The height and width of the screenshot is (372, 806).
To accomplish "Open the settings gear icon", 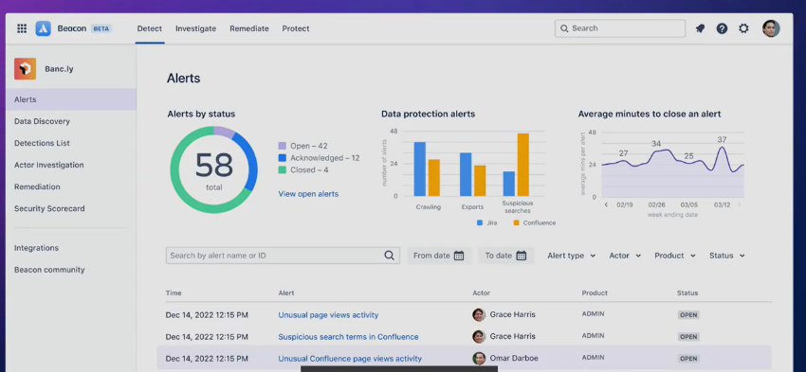I will click(x=743, y=28).
